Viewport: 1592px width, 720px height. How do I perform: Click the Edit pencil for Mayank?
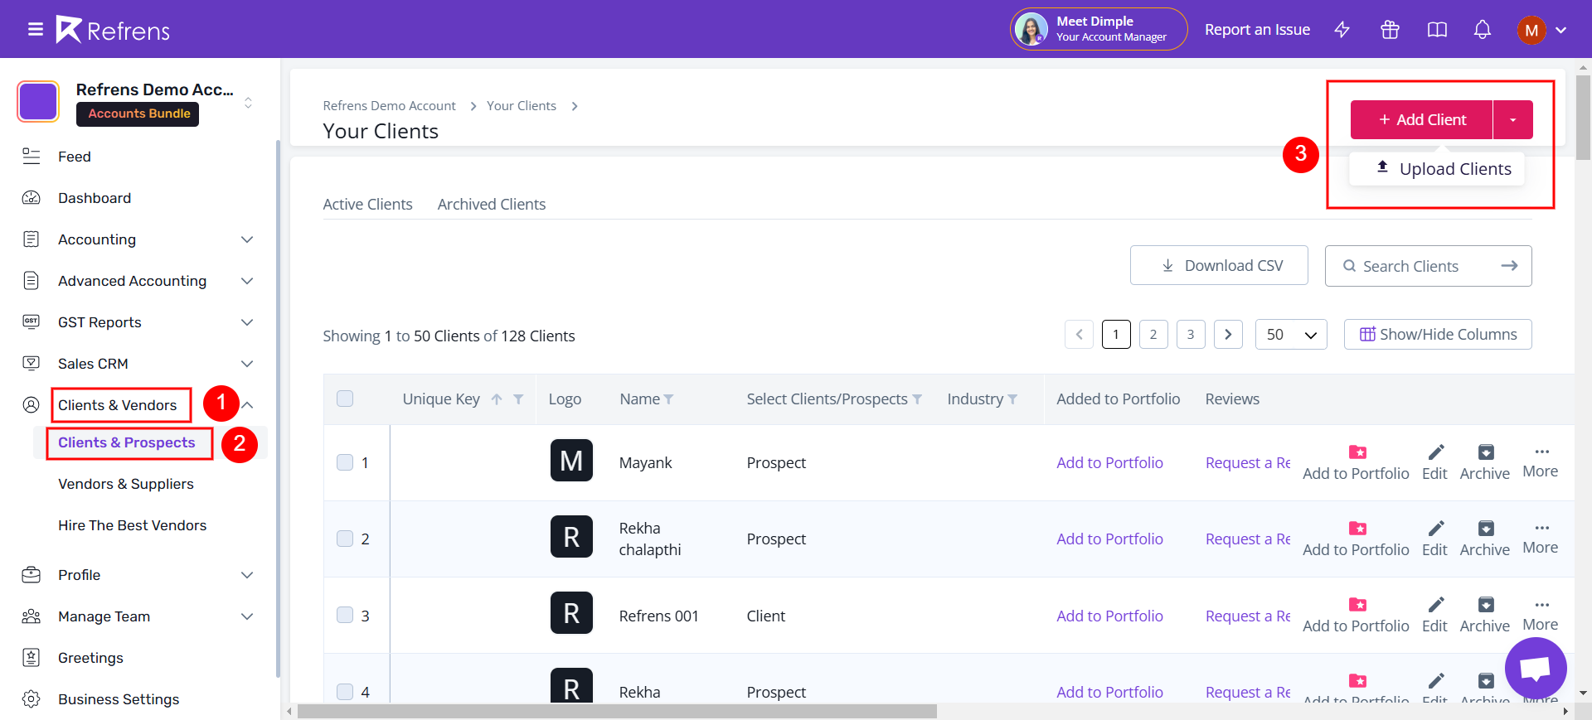tap(1435, 452)
